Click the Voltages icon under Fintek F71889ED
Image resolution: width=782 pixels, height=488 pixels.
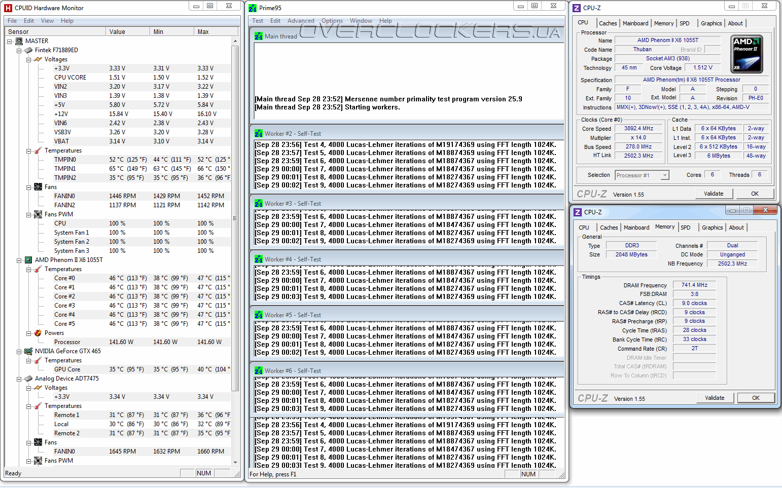click(38, 59)
